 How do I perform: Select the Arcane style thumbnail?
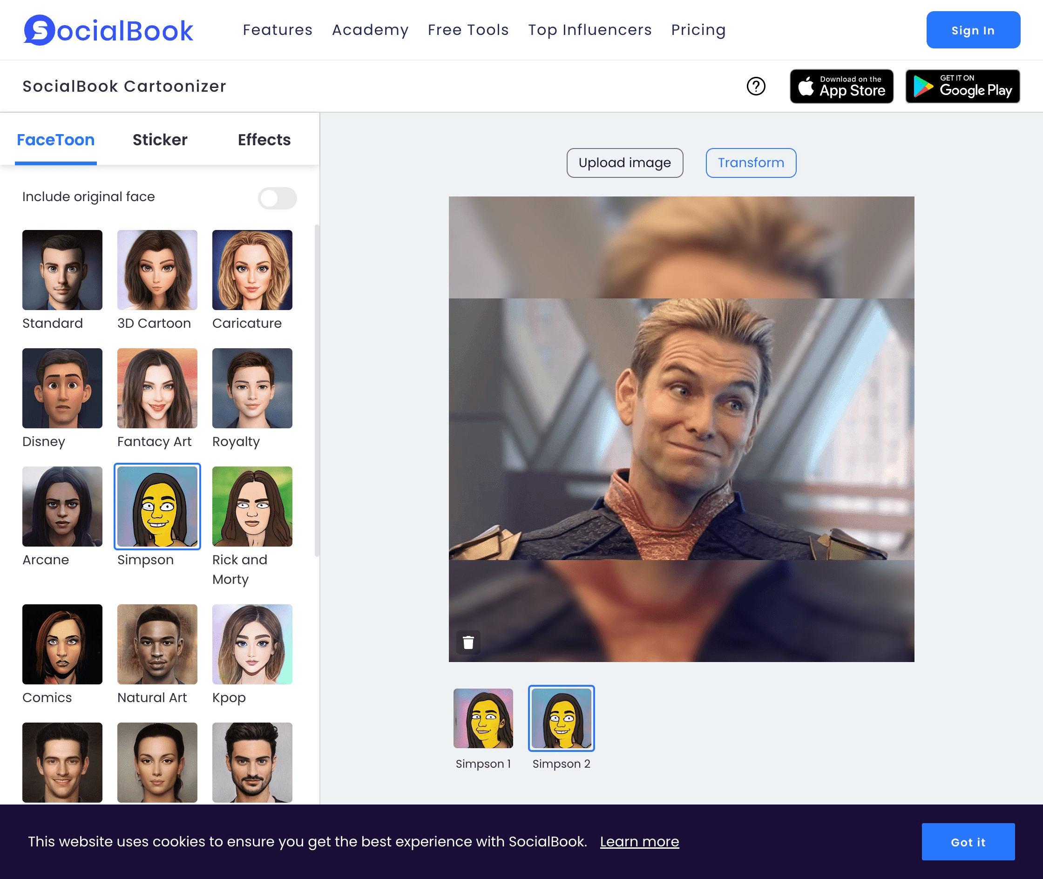(x=62, y=506)
